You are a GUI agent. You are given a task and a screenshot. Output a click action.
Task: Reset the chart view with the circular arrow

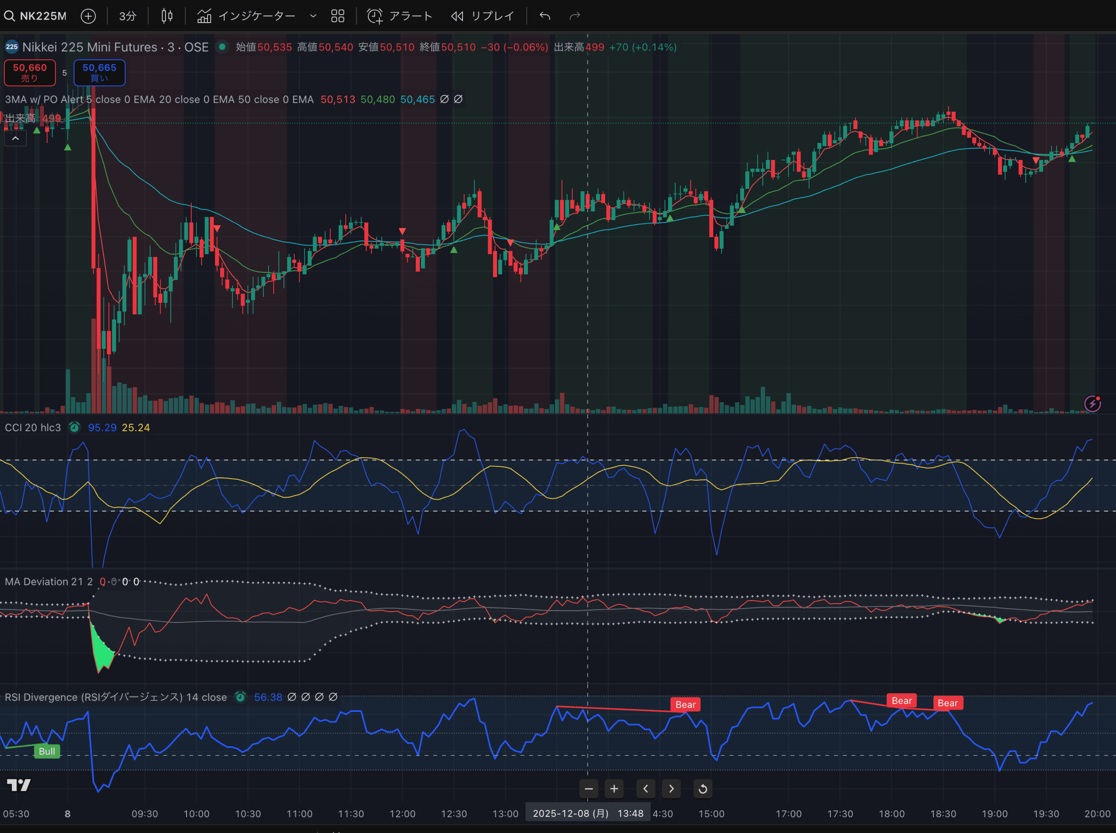click(702, 789)
